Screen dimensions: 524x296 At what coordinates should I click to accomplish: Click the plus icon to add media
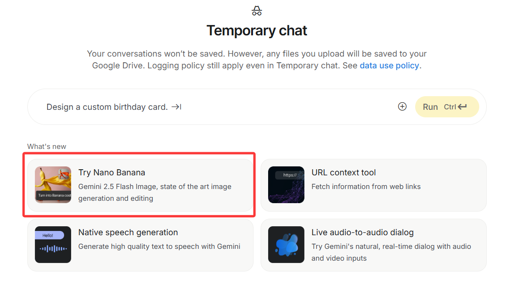point(402,107)
